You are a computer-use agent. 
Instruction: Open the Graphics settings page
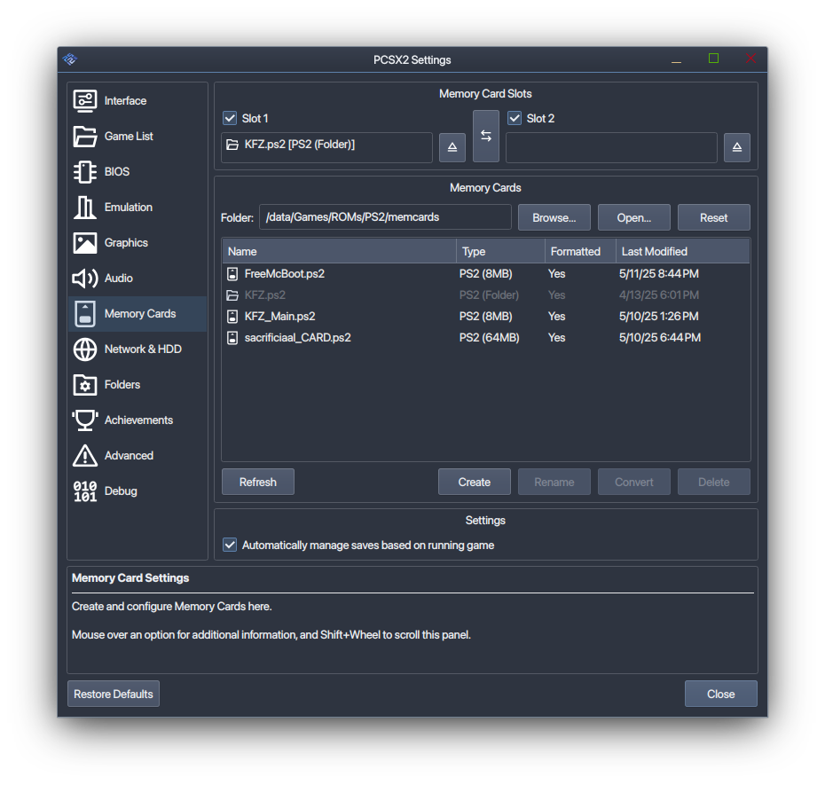pos(125,242)
